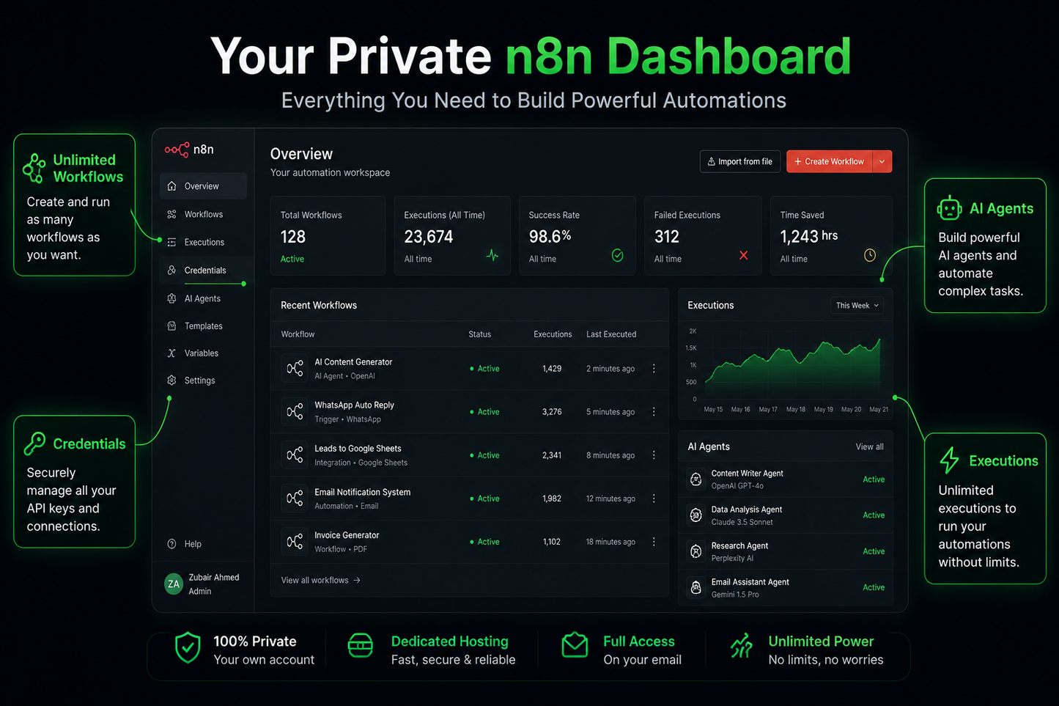
Task: Click Import from file button
Action: (740, 161)
